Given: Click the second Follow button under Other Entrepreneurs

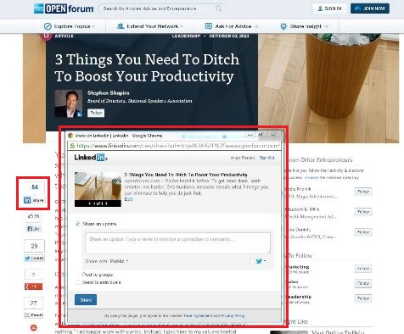Looking at the screenshot, I should tap(363, 212).
